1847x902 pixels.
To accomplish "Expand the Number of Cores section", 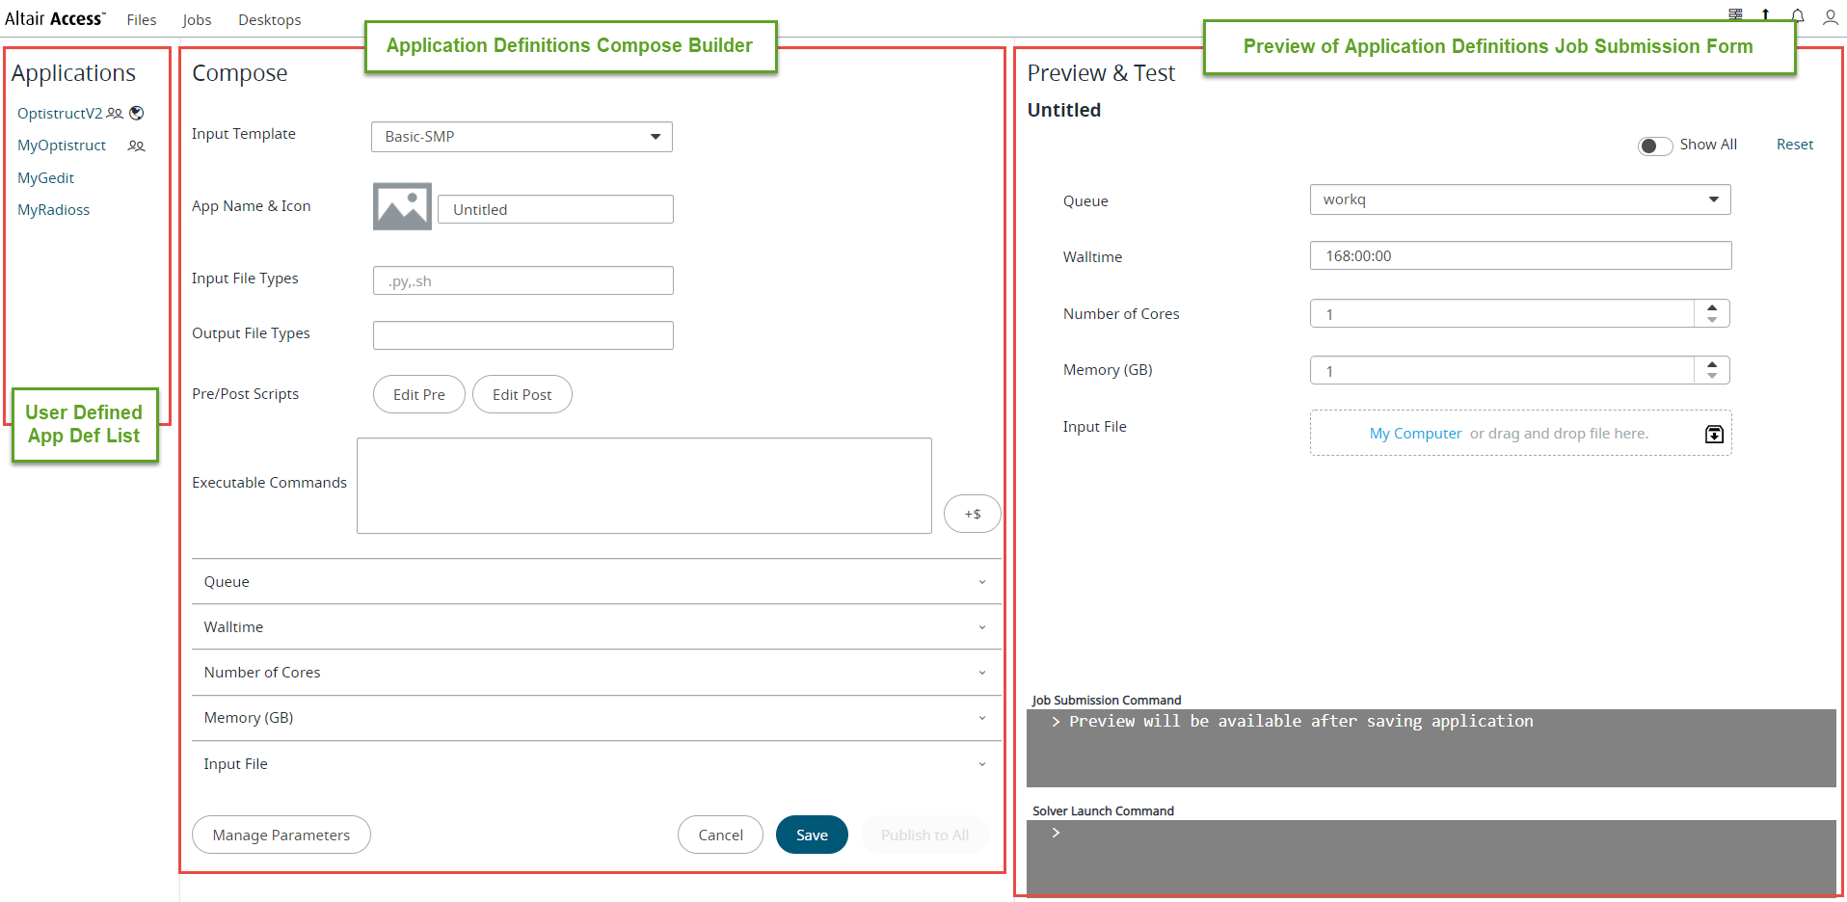I will (x=596, y=673).
